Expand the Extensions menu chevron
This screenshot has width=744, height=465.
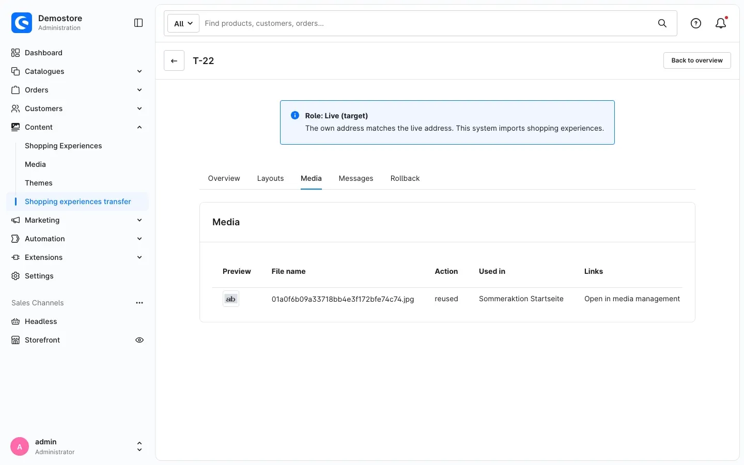pos(139,257)
